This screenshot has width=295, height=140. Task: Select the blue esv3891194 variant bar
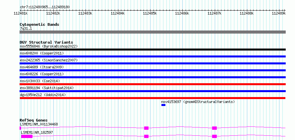(152, 91)
